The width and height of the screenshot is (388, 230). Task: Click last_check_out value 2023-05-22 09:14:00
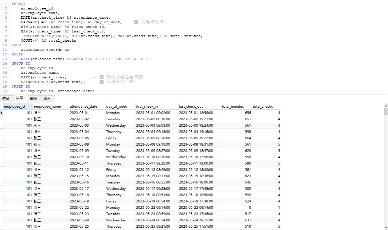point(200,207)
